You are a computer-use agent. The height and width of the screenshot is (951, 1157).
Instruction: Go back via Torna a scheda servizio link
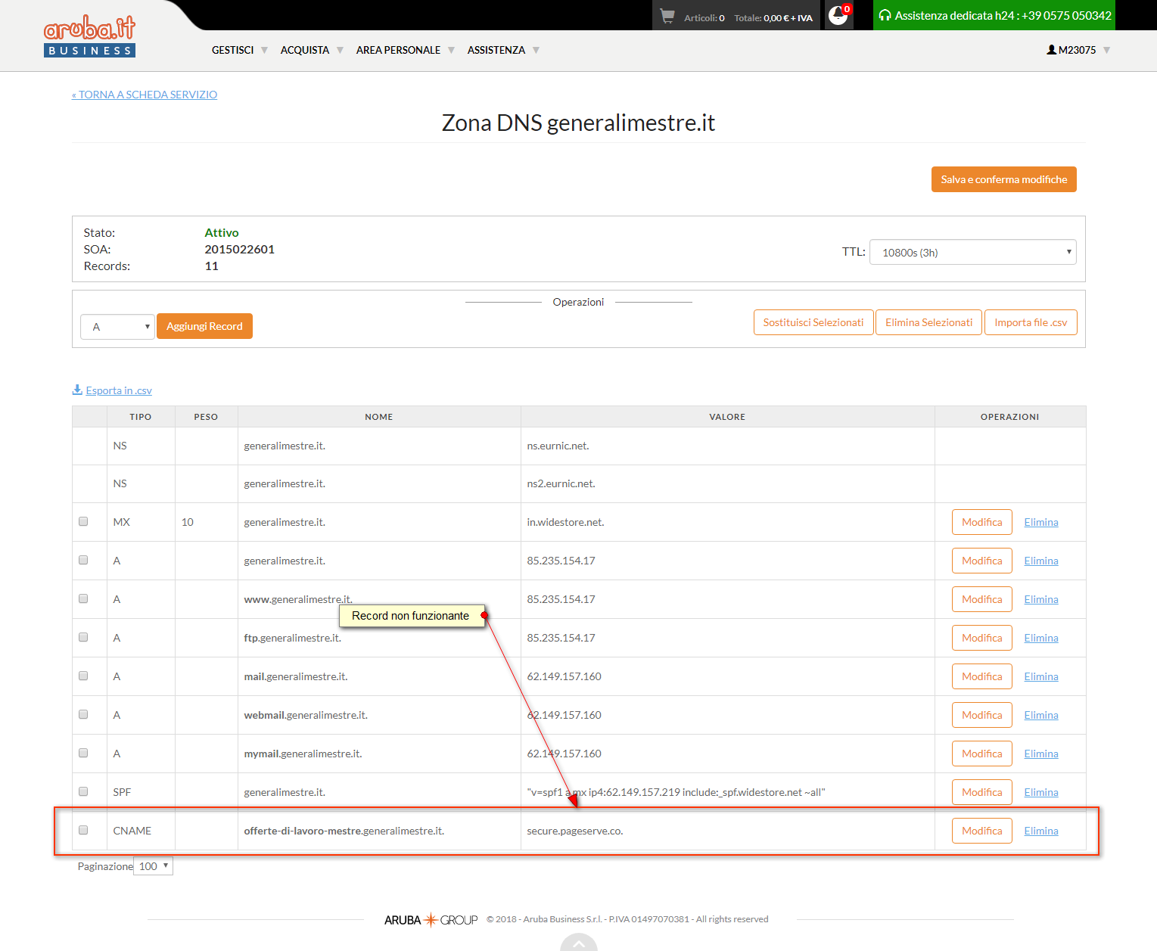pos(145,95)
